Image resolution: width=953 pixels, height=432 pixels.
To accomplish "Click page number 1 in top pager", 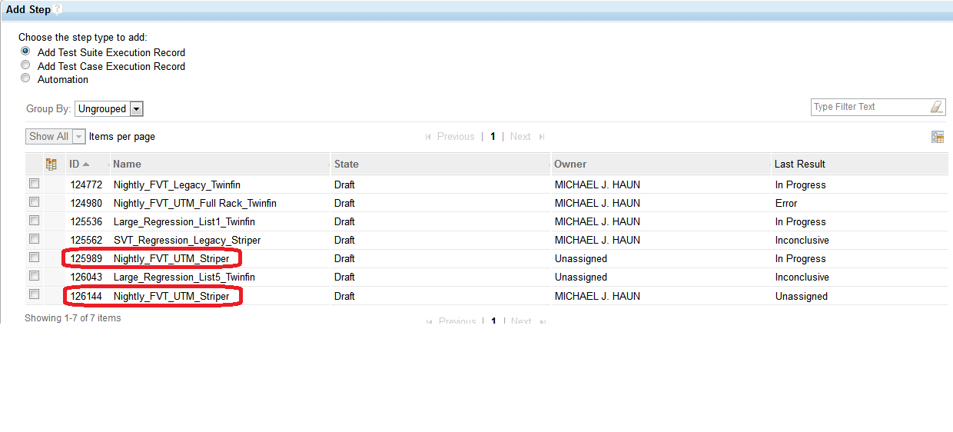I will [493, 137].
